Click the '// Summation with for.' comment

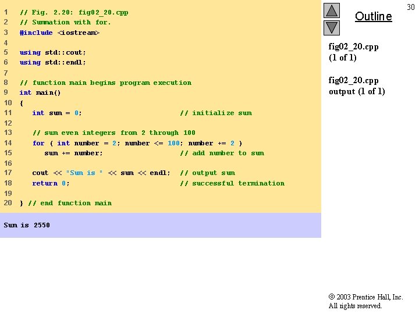[65, 22]
